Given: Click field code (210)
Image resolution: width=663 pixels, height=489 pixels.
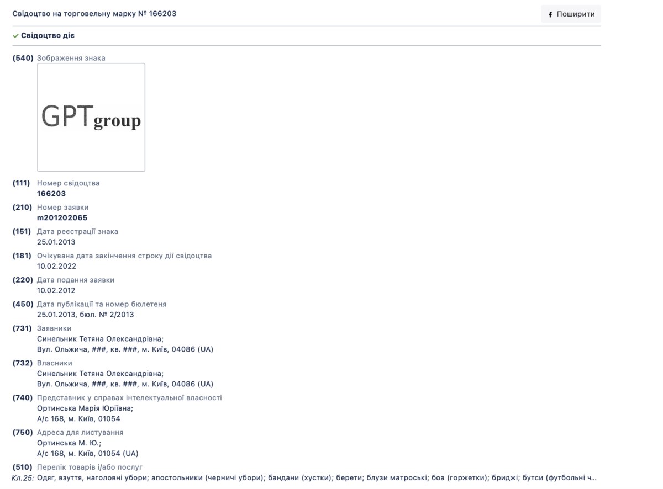Looking at the screenshot, I should [x=23, y=208].
